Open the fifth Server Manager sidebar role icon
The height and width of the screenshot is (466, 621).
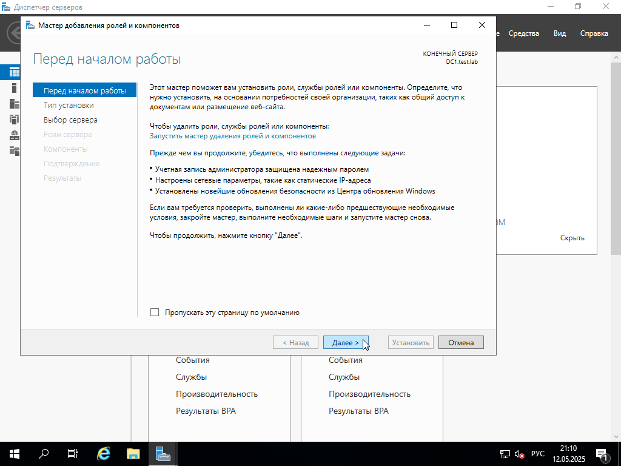coord(15,135)
